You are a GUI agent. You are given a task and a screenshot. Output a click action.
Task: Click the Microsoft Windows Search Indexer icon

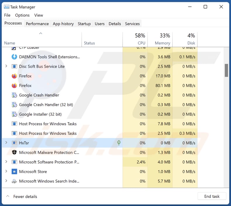click(x=14, y=181)
